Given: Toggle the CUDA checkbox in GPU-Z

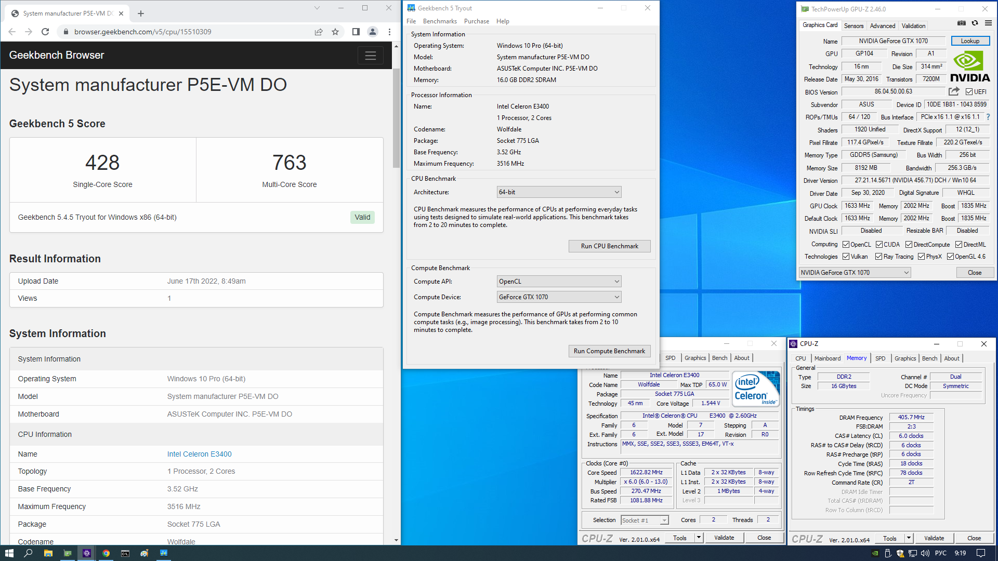Looking at the screenshot, I should coord(879,245).
